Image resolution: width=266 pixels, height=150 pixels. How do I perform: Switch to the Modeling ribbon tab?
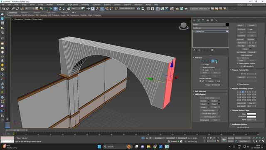pos(13,12)
